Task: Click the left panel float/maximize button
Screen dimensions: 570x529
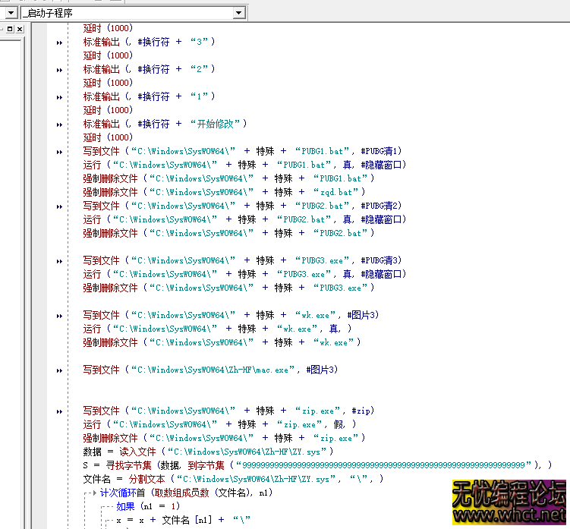Action: (x=8, y=29)
